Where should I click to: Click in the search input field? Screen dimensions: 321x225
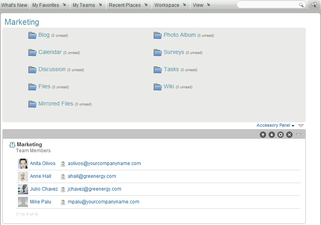point(268,4)
